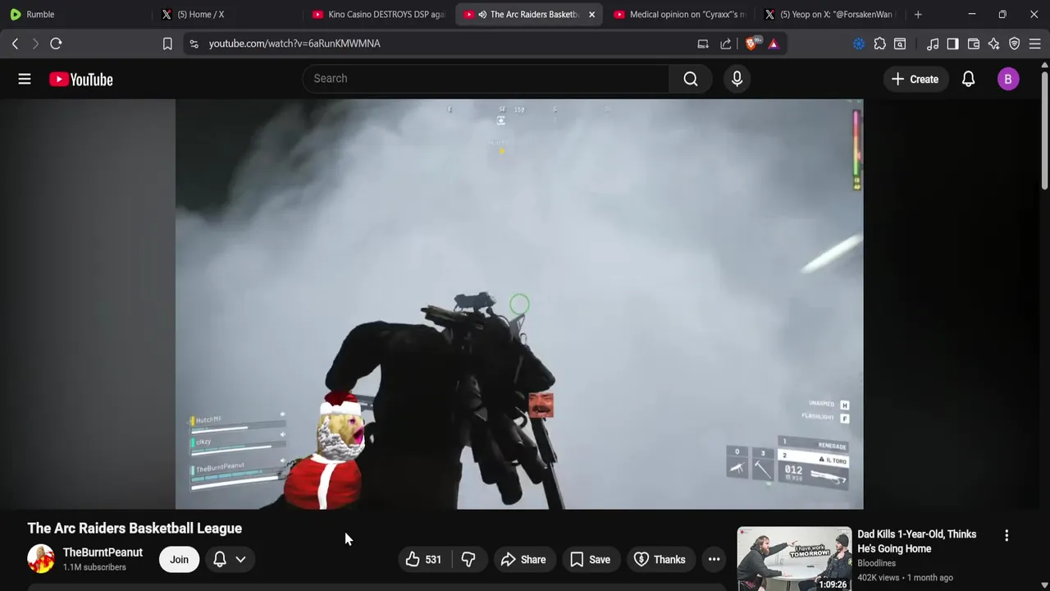This screenshot has height=591, width=1050.
Task: Open the Extensions puzzle-piece menu
Action: [x=880, y=44]
